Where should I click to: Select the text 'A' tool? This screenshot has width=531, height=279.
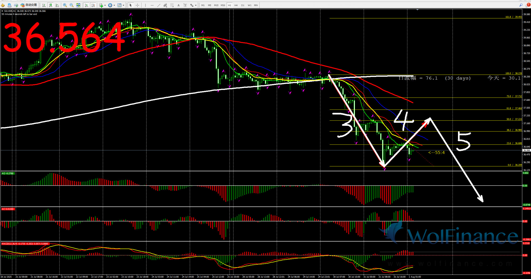179,5
